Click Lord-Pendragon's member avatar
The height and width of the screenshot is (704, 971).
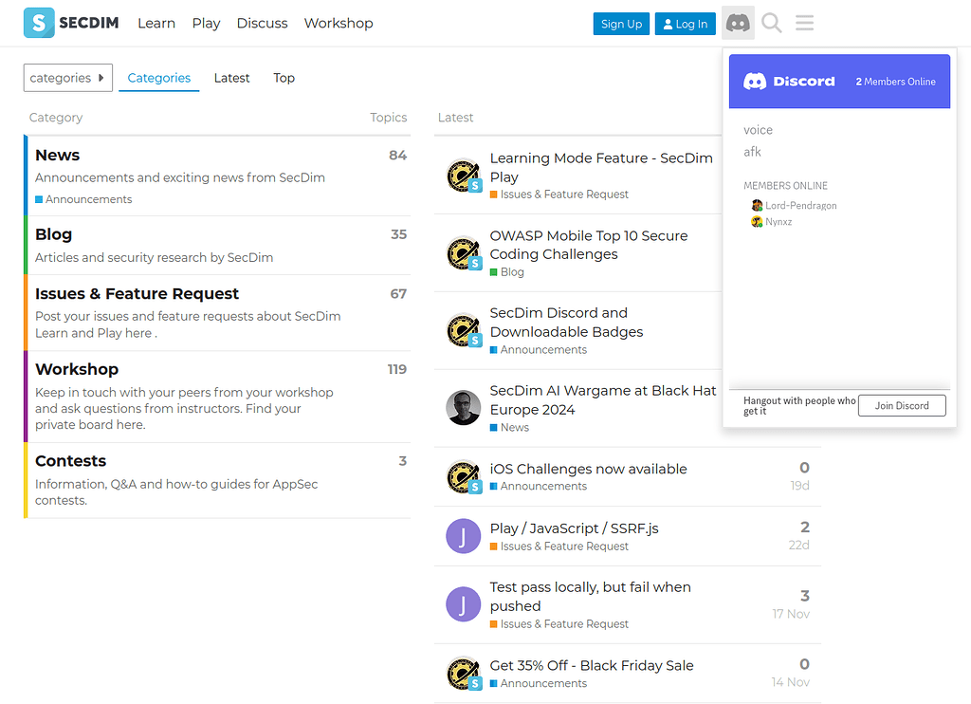click(757, 205)
